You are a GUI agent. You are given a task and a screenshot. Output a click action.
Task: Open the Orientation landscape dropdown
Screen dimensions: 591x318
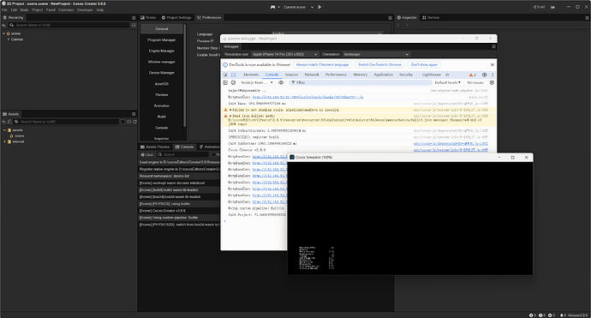(376, 54)
